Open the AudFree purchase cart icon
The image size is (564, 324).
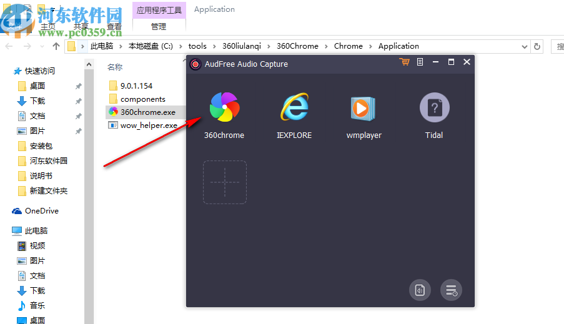404,62
